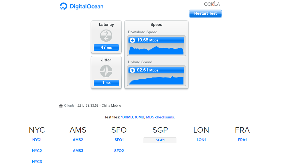Select the NYC1 server
The image size is (289, 167).
pos(37,140)
